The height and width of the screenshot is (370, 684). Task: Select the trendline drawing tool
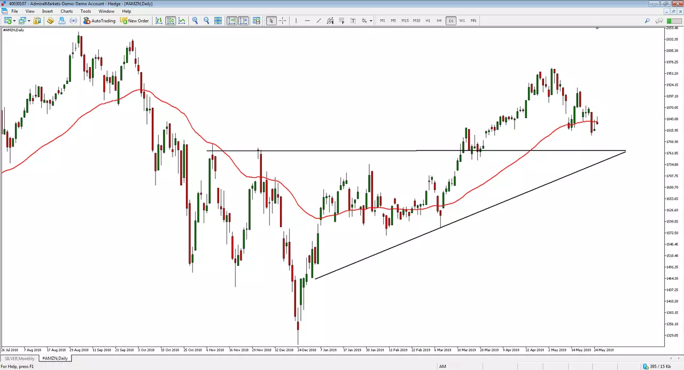pos(319,21)
